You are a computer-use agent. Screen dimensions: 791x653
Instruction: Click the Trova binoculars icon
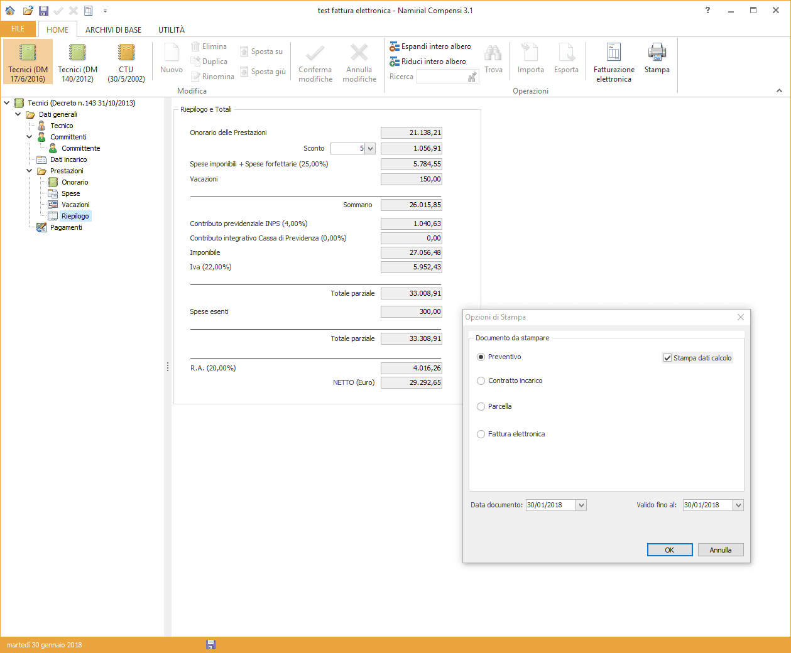pos(493,57)
